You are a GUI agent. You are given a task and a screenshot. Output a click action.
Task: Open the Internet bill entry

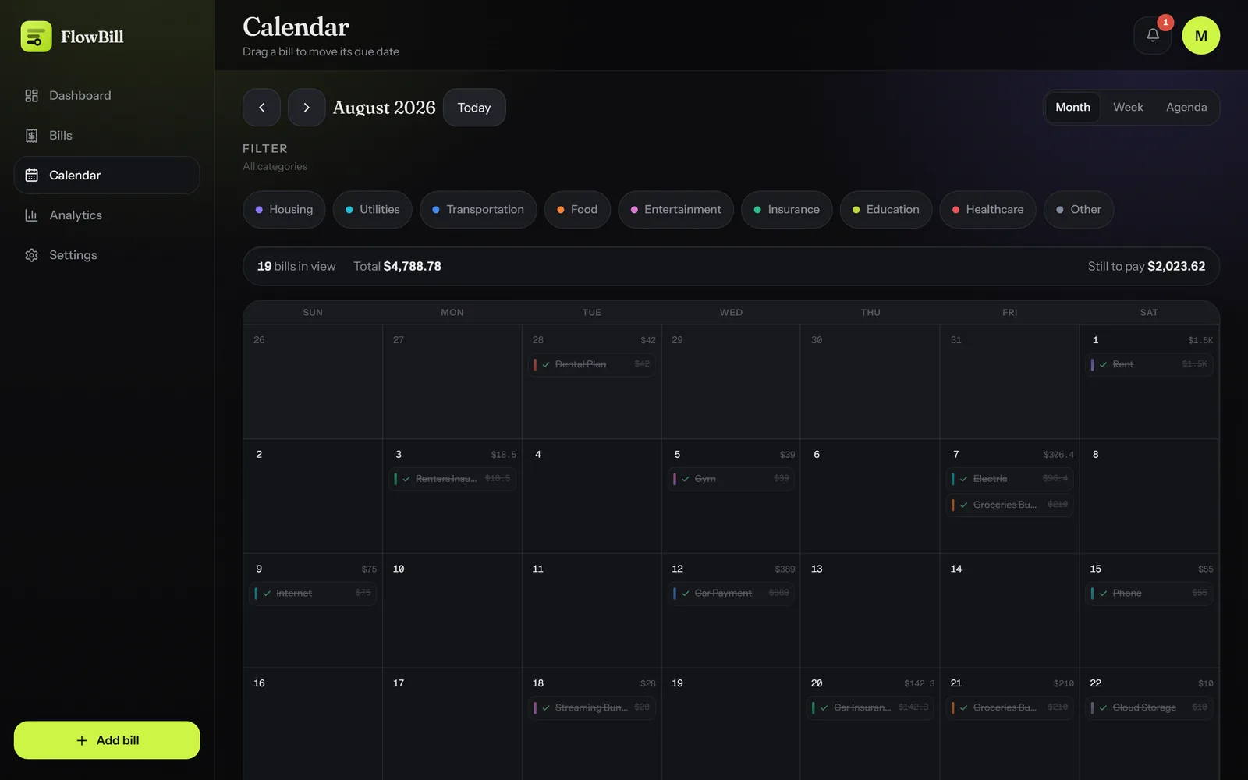313,594
